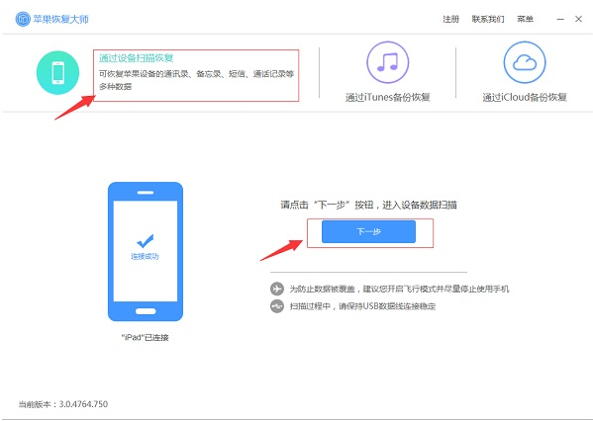Select the blue iCloud cloud icon

pos(525,62)
